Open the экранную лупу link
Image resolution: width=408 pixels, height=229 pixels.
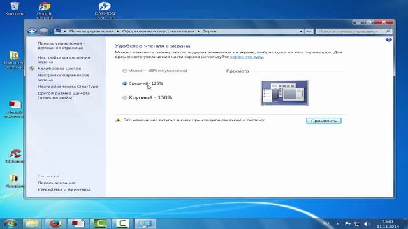247,57
